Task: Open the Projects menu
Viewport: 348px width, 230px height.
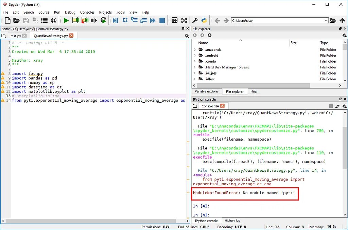Action: tap(105, 13)
